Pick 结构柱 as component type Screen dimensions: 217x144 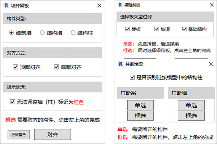[x=73, y=33]
